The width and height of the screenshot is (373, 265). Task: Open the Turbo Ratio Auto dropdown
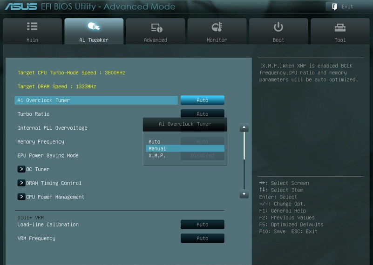[x=203, y=113]
